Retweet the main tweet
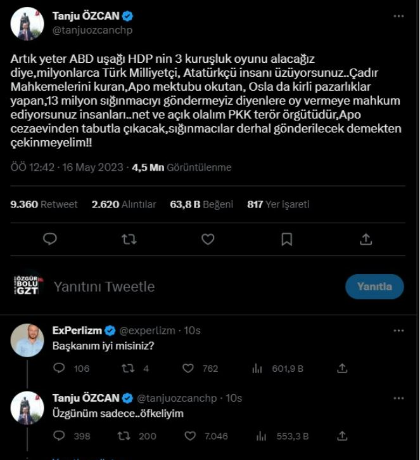Viewport: 420px width, 460px height. [129, 239]
